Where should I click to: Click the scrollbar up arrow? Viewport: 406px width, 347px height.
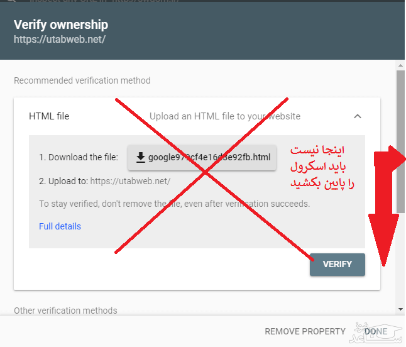click(400, 65)
